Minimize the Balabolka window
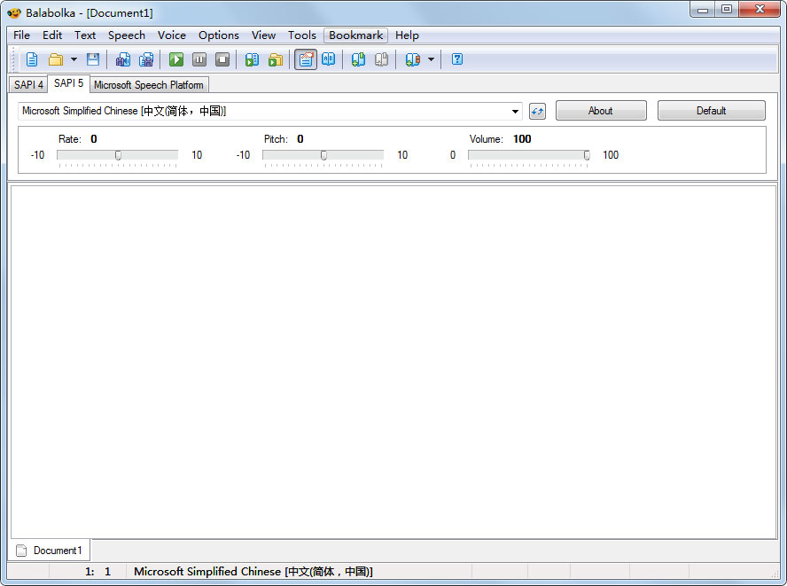 click(x=703, y=10)
